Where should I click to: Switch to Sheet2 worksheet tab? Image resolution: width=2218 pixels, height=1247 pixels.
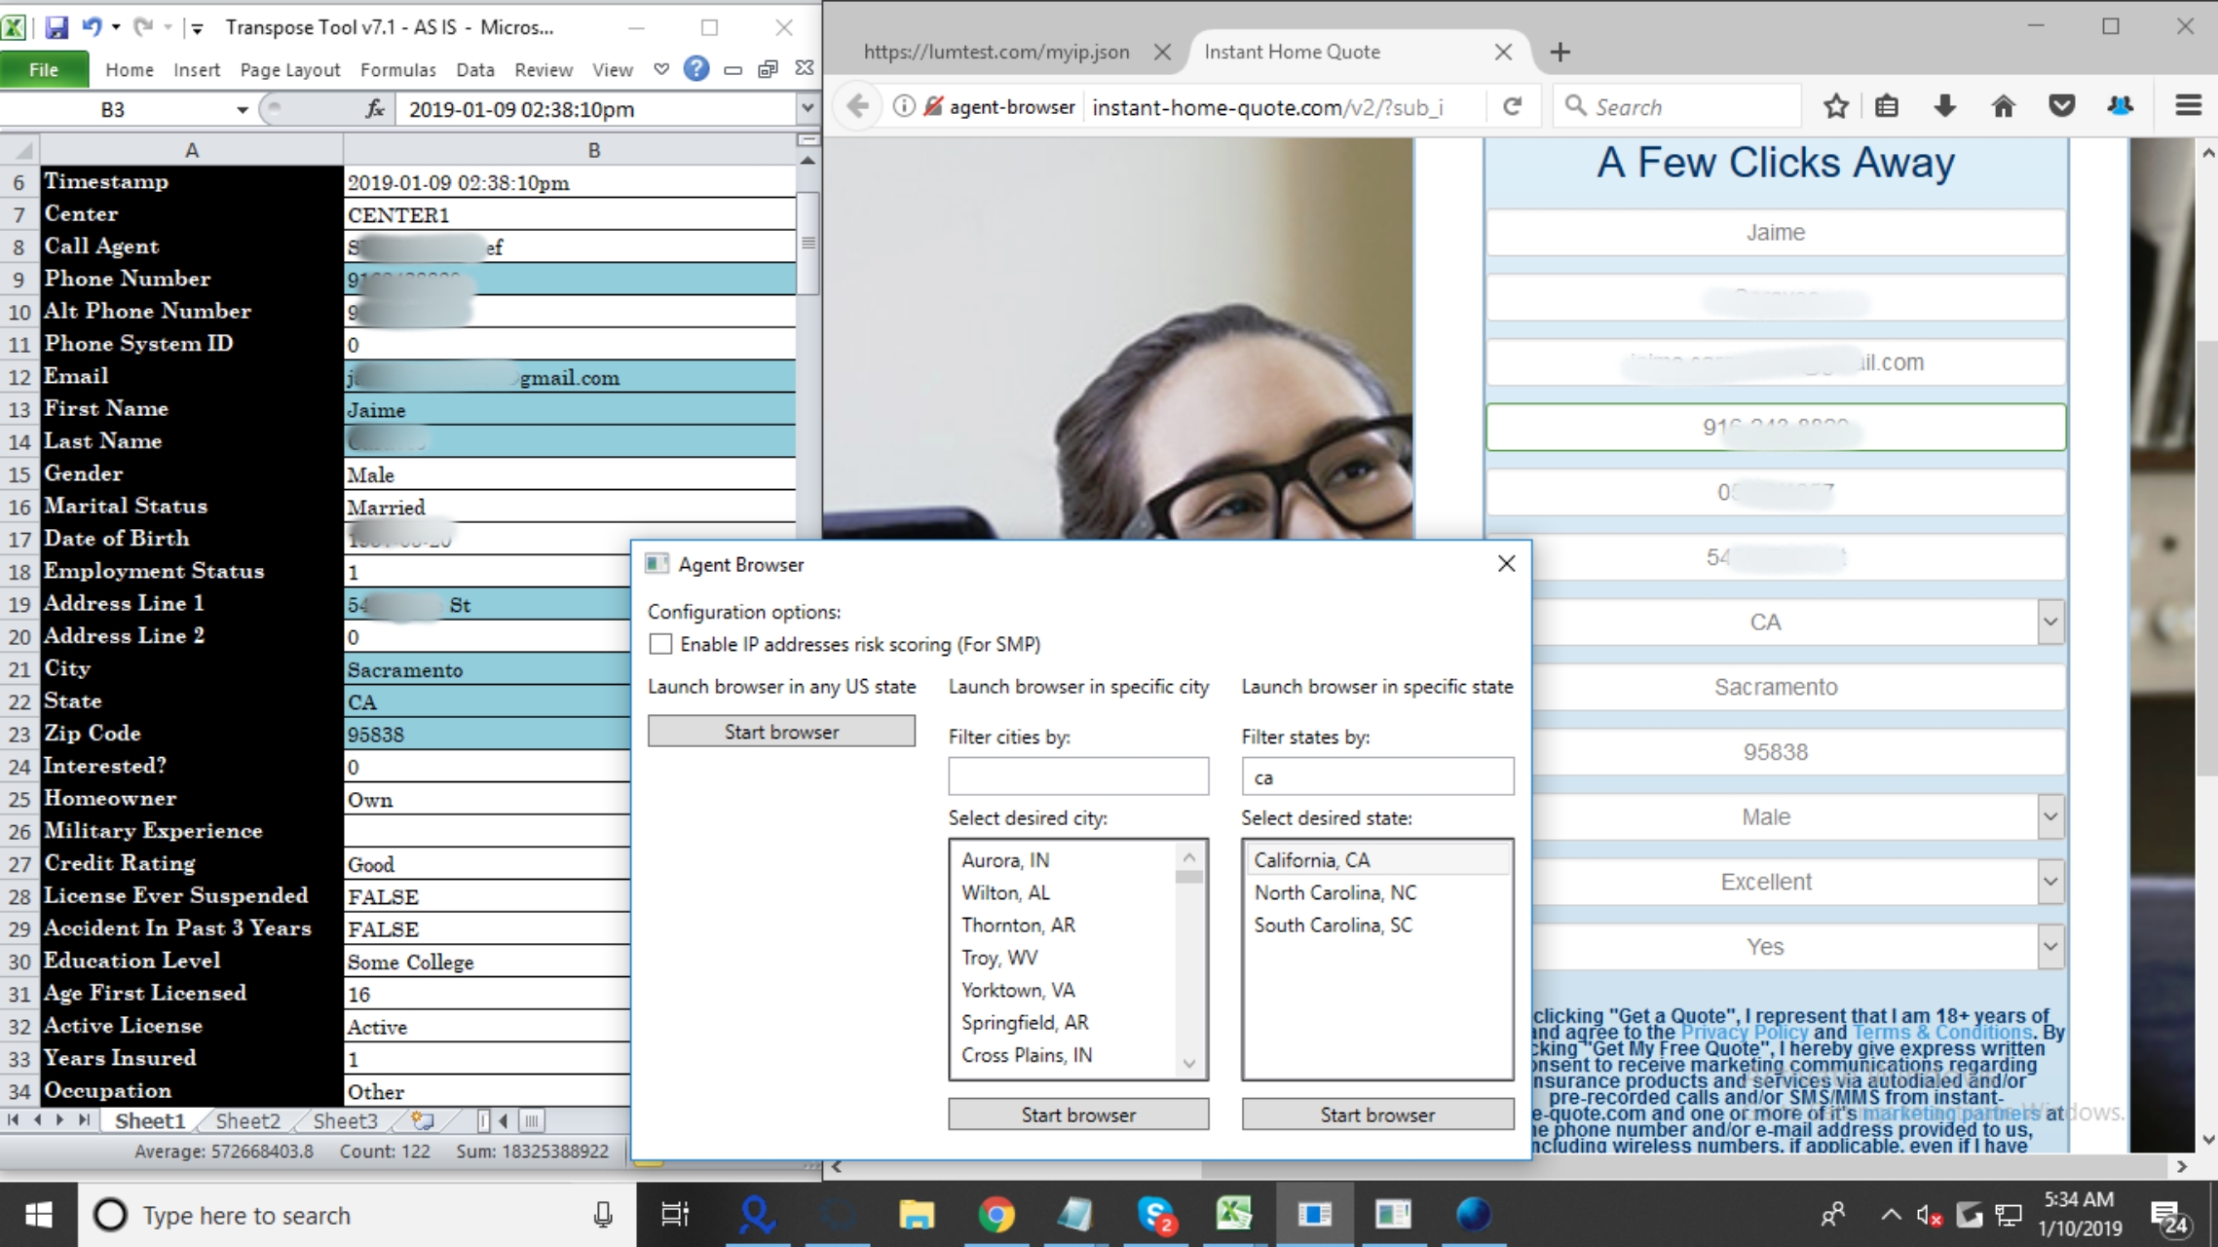pyautogui.click(x=247, y=1120)
